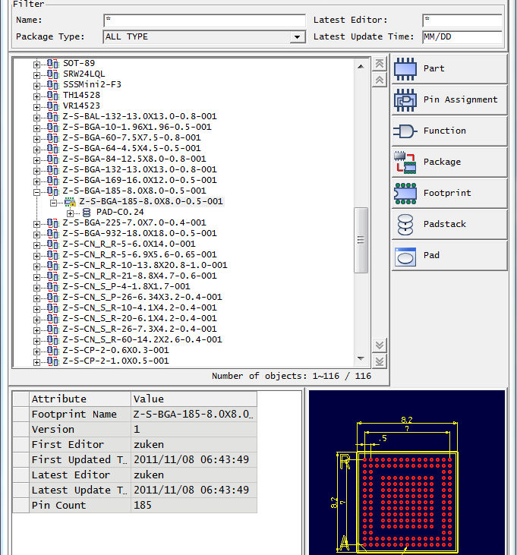
Task: Open the Package Type dropdown
Action: click(x=297, y=37)
